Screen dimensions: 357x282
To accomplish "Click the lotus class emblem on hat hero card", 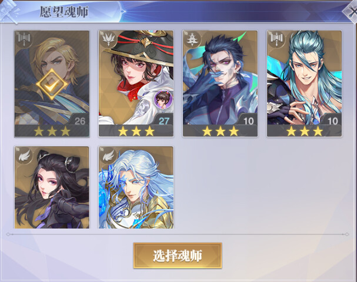I will tap(108, 39).
